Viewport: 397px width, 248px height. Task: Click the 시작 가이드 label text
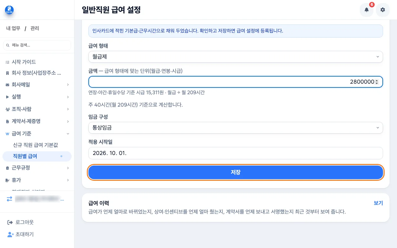pos(24,62)
